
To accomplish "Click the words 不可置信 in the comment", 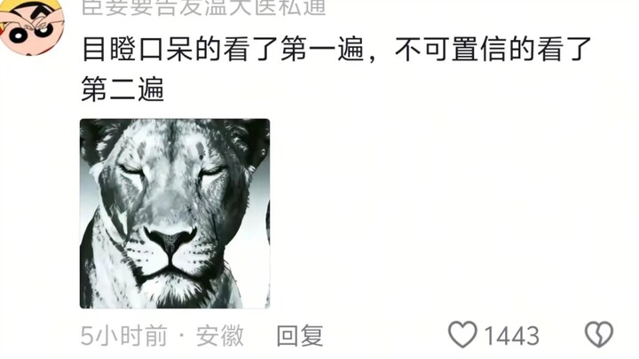I will (451, 50).
